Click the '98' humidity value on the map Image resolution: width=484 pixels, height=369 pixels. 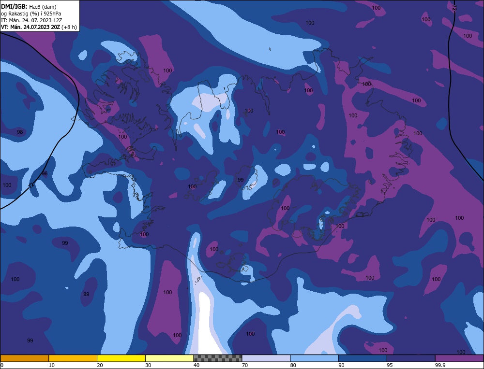(20, 132)
